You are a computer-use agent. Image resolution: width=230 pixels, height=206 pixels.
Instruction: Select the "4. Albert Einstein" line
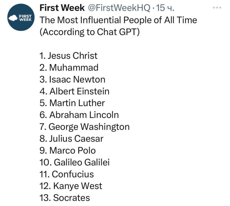(x=74, y=91)
